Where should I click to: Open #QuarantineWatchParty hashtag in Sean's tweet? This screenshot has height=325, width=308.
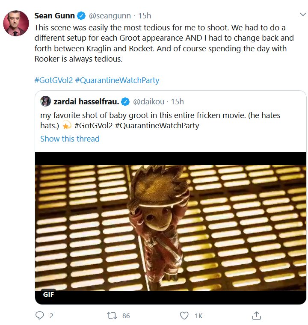[x=117, y=80]
